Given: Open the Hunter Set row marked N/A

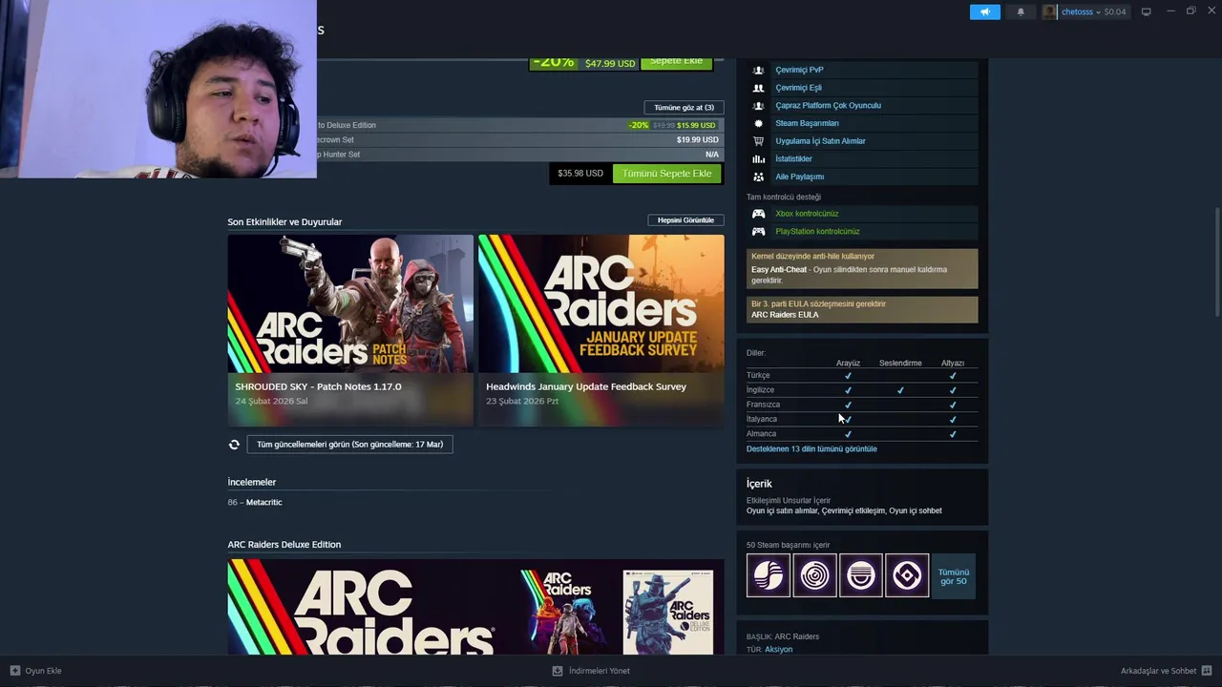Looking at the screenshot, I should click(x=519, y=155).
